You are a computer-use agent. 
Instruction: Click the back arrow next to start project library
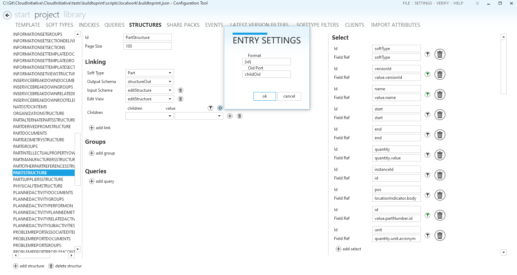[7, 15]
